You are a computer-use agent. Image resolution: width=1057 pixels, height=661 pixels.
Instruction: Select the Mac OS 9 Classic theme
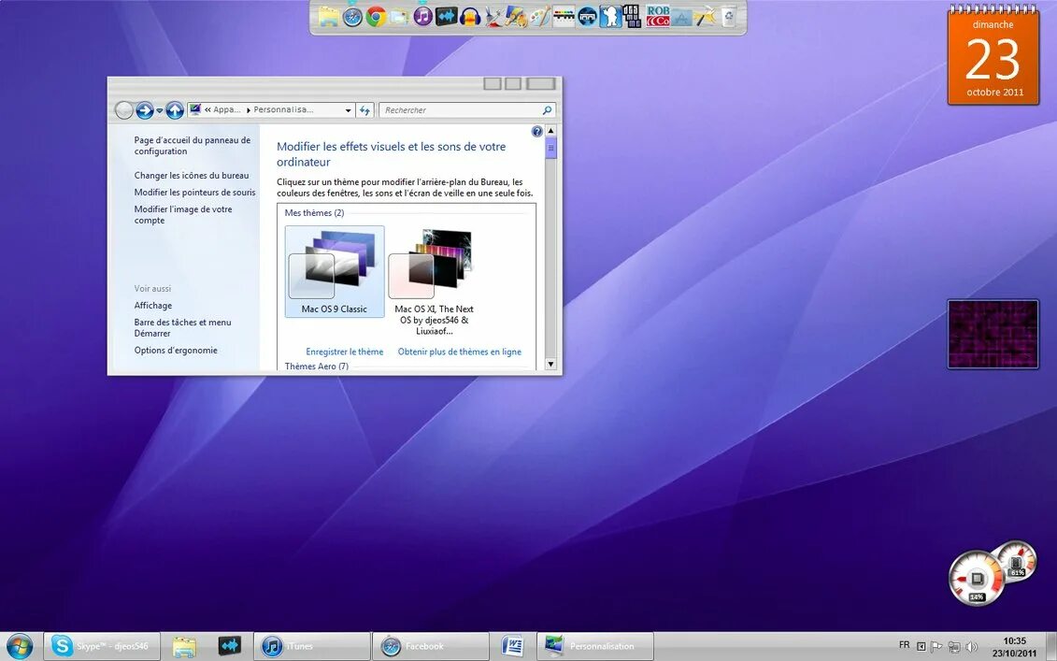pos(335,271)
